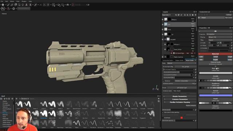Open the Edit menu
The height and width of the screenshot is (131, 233).
coord(7,1)
